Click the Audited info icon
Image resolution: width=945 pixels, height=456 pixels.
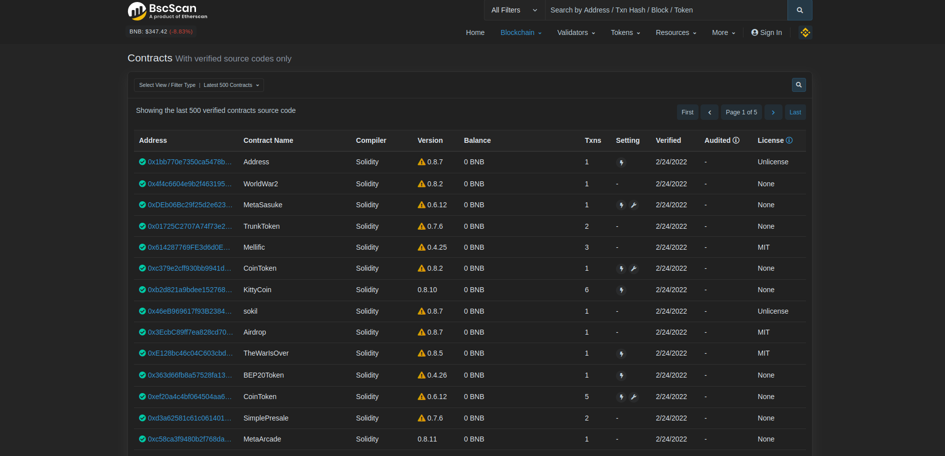736,140
